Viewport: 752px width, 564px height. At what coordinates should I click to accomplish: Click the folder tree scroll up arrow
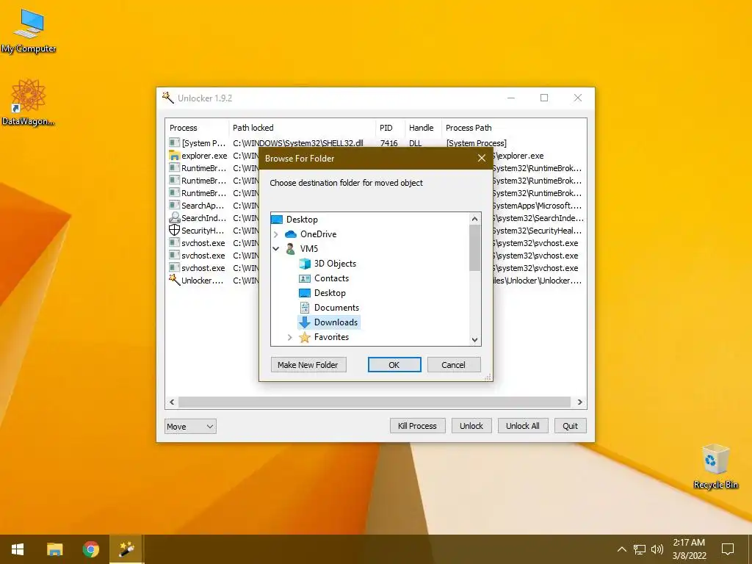point(475,219)
